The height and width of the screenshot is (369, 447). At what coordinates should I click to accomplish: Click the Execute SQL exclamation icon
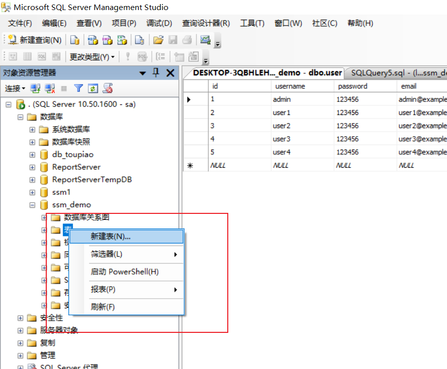pos(128,56)
